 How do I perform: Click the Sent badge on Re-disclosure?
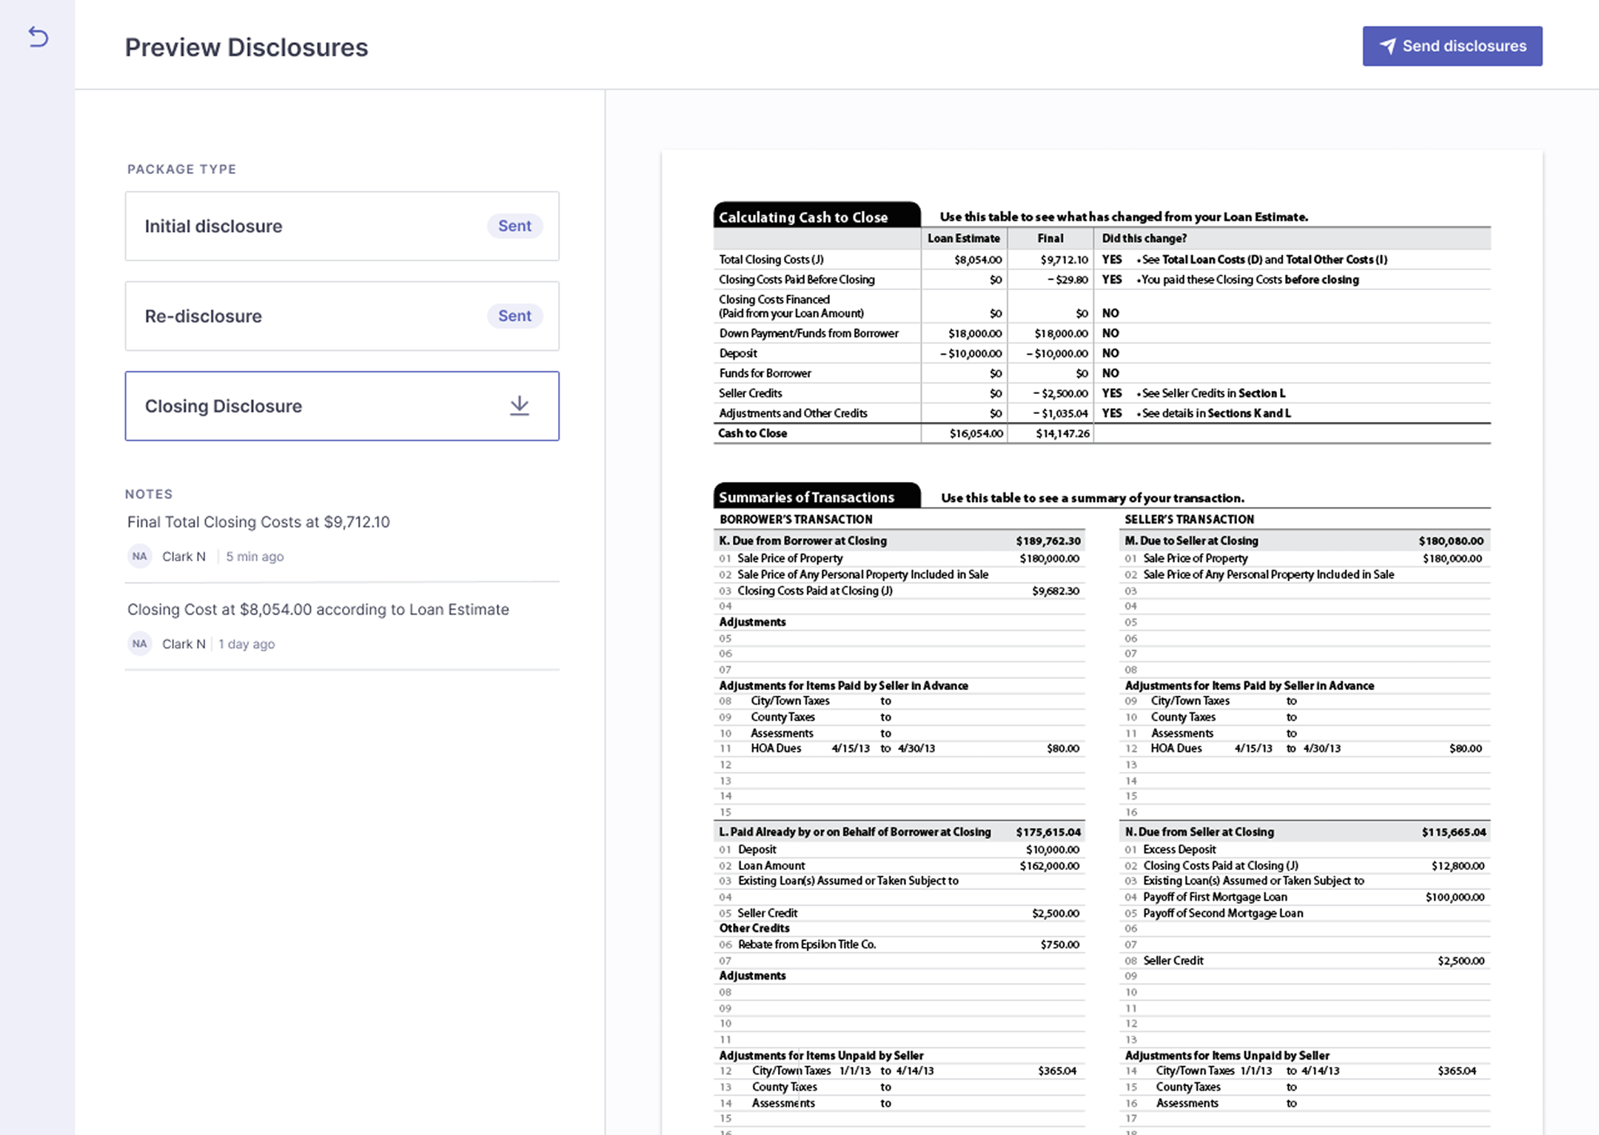514,316
